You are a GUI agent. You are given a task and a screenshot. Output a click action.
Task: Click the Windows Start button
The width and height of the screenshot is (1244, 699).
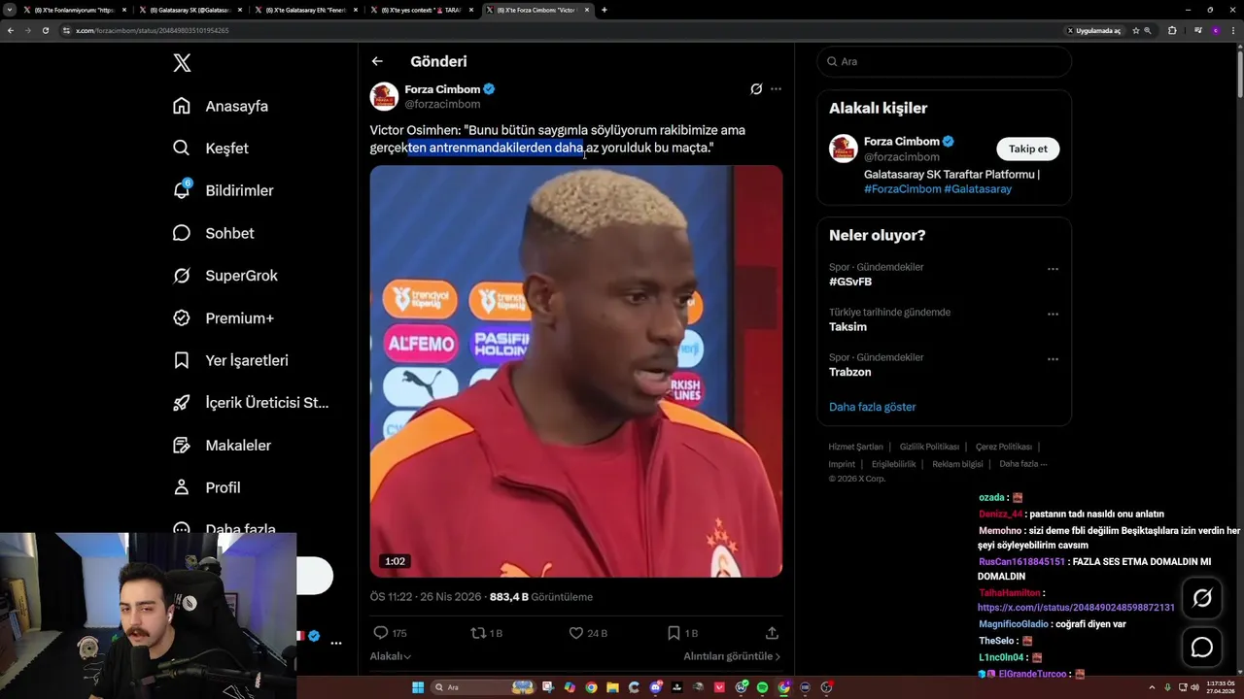tap(418, 687)
